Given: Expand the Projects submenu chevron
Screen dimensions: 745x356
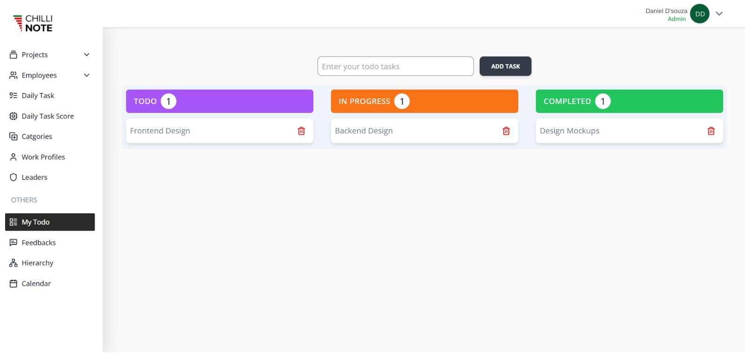Looking at the screenshot, I should tap(87, 55).
